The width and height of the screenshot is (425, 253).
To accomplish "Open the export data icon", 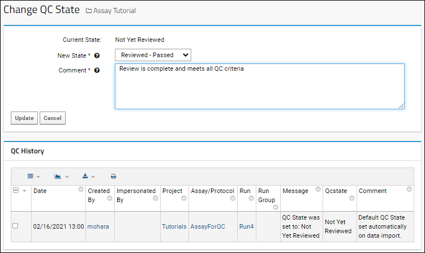I will (x=85, y=176).
